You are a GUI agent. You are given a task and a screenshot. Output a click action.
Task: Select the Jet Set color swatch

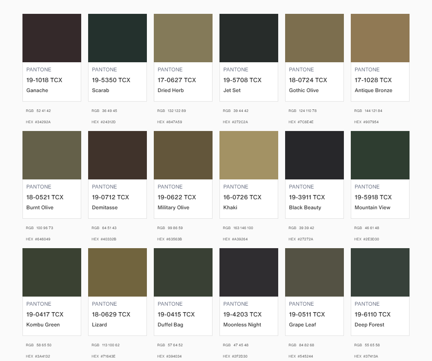click(249, 38)
